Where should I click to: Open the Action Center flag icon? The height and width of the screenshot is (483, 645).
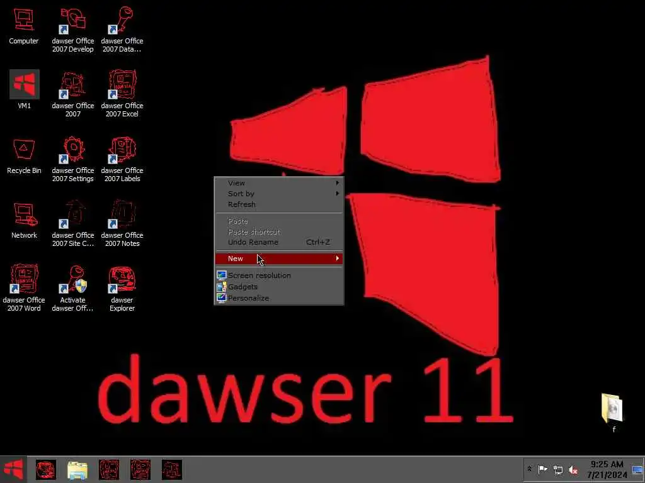[x=542, y=469]
